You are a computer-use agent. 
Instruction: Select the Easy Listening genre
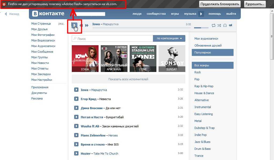point(204,114)
